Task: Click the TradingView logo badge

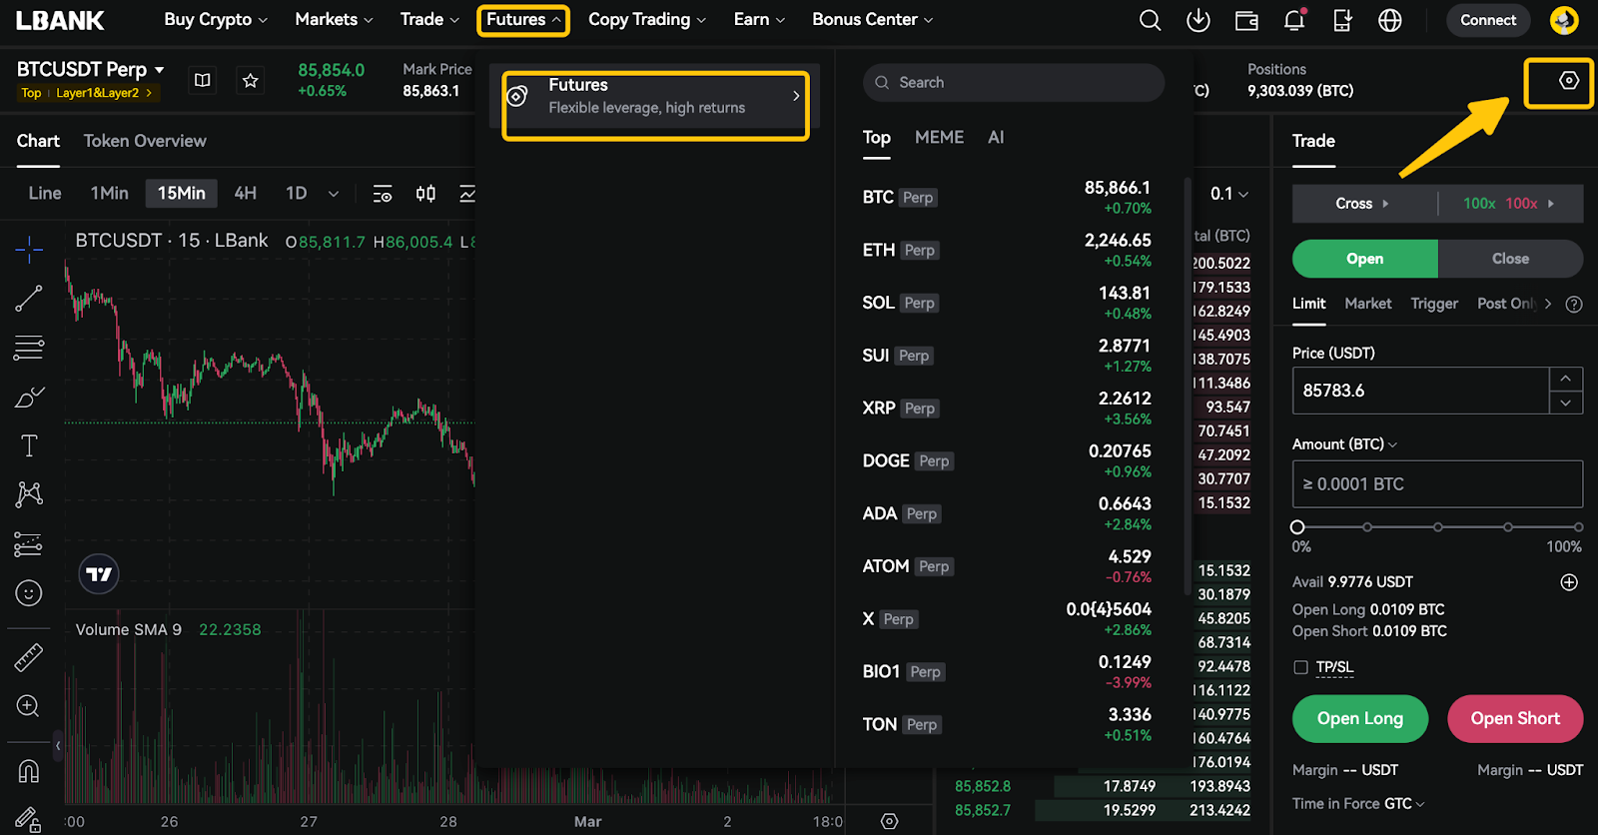Action: tap(99, 574)
